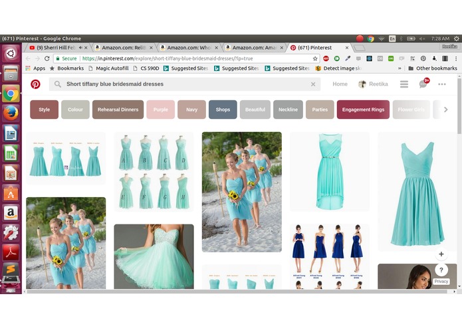Expand bookmarks overflow chevron
The height and width of the screenshot is (328, 462).
pos(400,68)
